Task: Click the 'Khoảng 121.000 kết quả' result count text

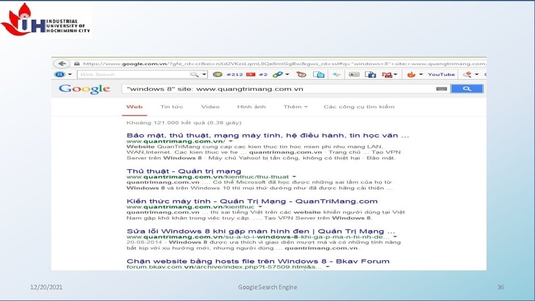Action: (184, 123)
